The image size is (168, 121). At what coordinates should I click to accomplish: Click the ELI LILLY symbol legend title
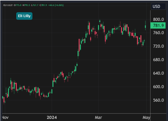point(8,5)
